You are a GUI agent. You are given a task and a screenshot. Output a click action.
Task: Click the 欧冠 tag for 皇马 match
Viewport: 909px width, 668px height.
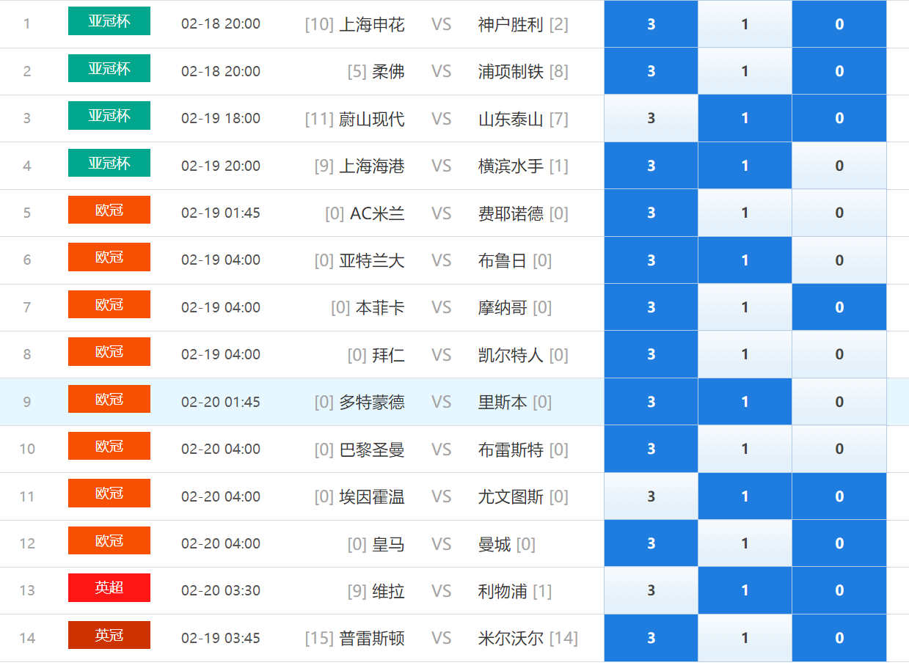point(109,540)
